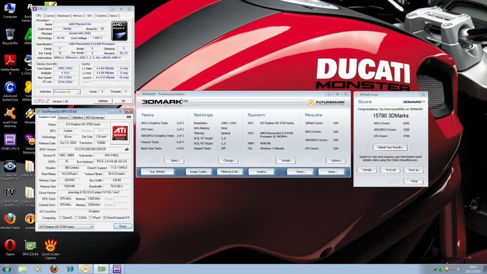Open the Processor #1 selection dropdown

[x=67, y=92]
